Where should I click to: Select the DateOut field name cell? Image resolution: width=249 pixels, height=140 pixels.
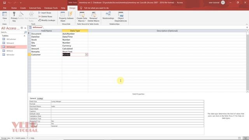click(x=46, y=37)
